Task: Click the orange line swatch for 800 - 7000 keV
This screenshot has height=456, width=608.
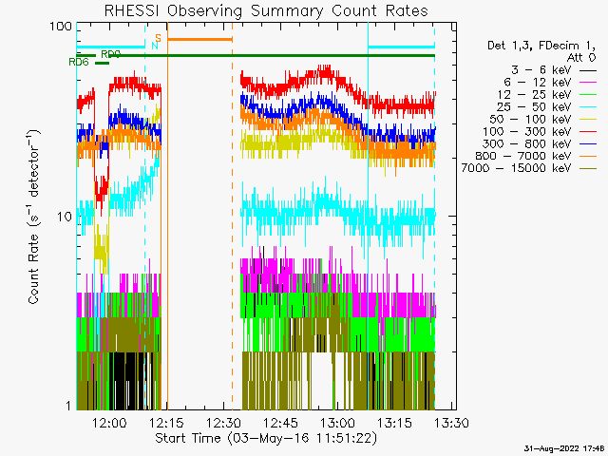Action: (x=588, y=157)
